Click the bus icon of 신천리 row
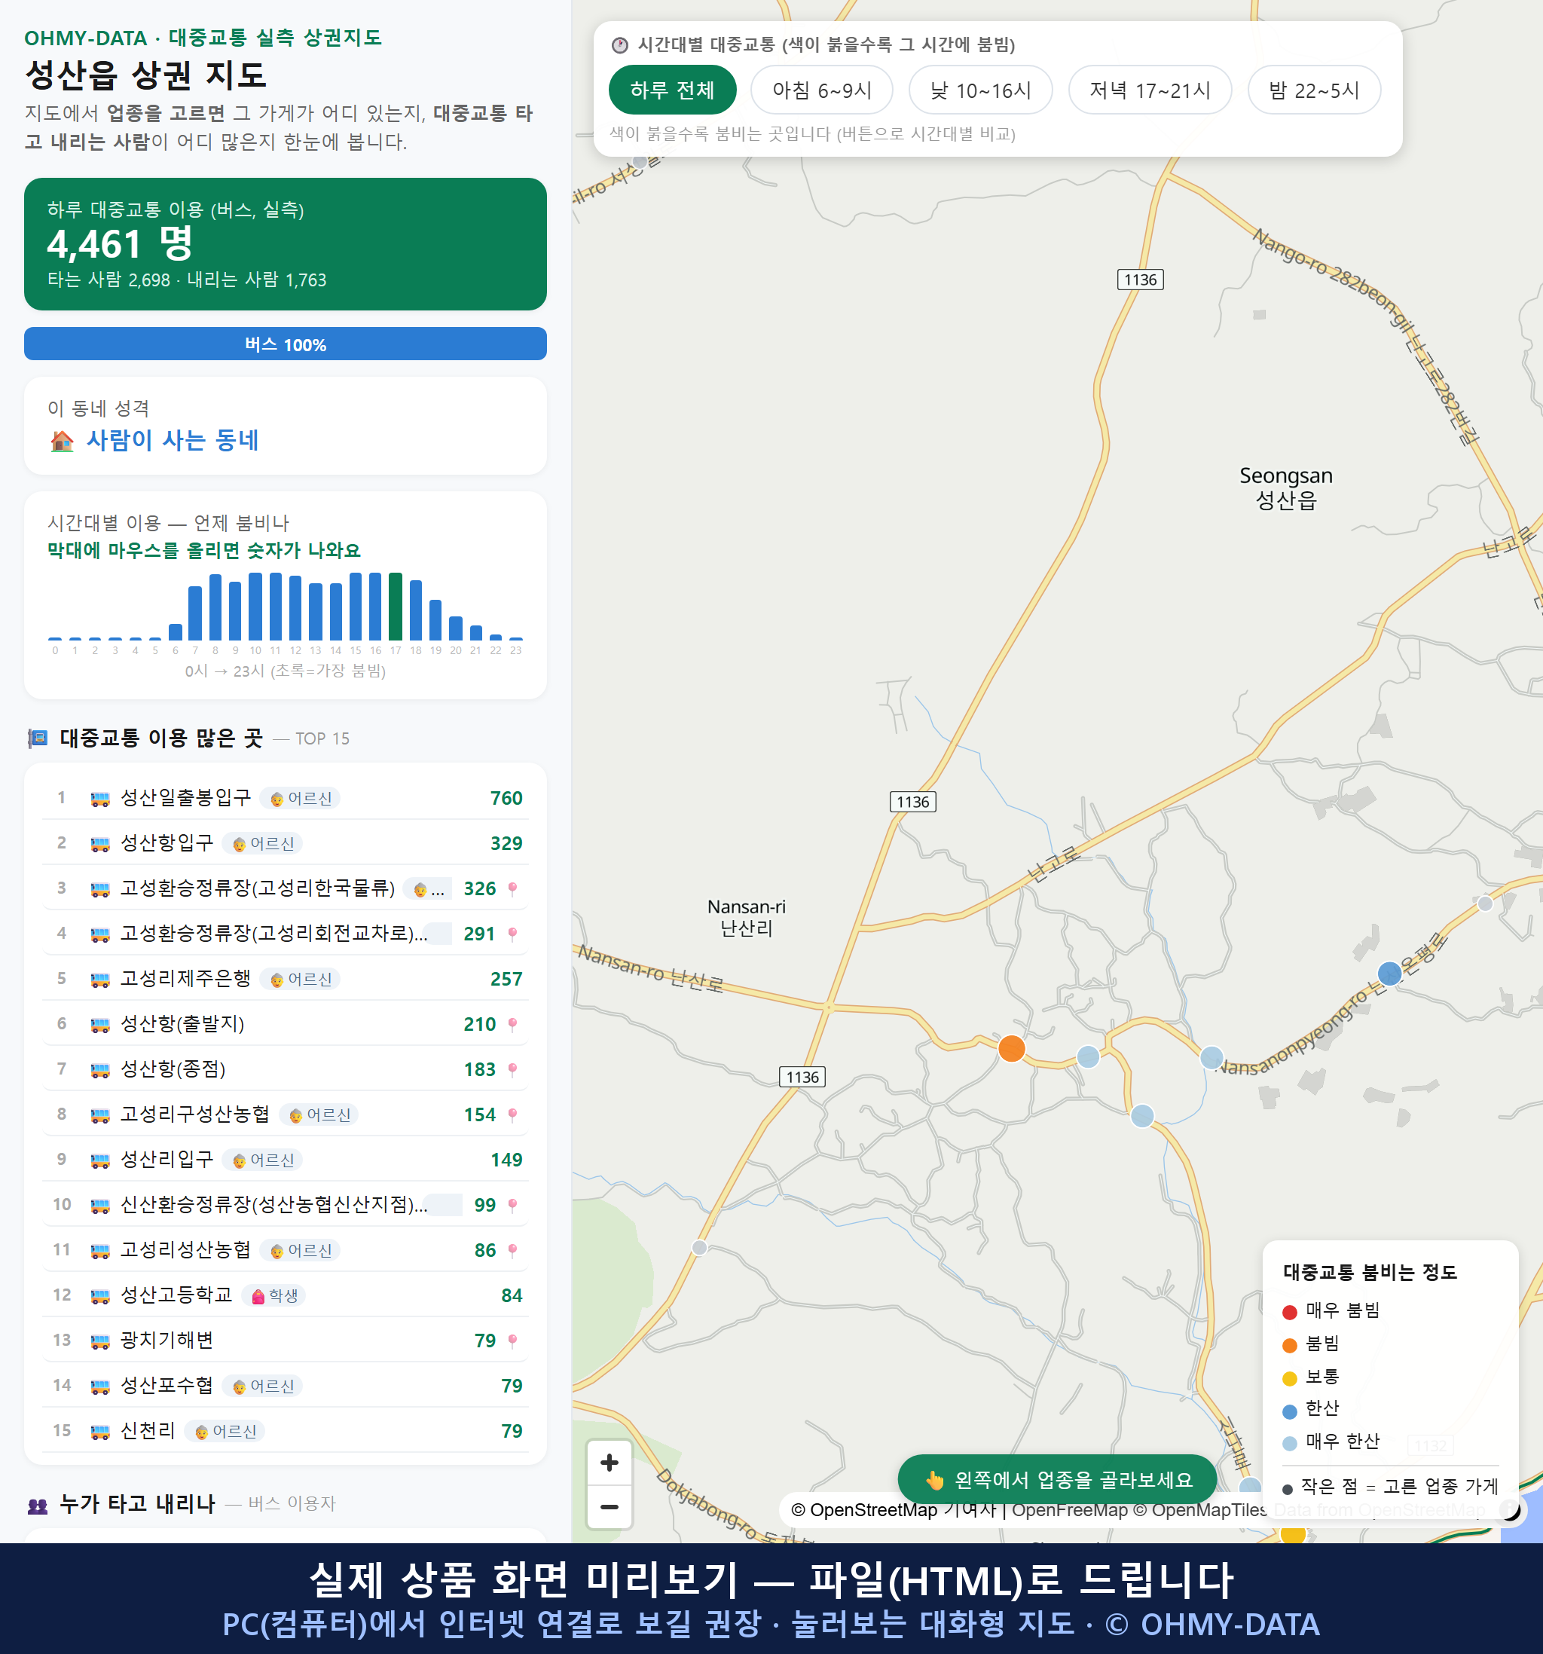Image resolution: width=1543 pixels, height=1654 pixels. point(99,1431)
